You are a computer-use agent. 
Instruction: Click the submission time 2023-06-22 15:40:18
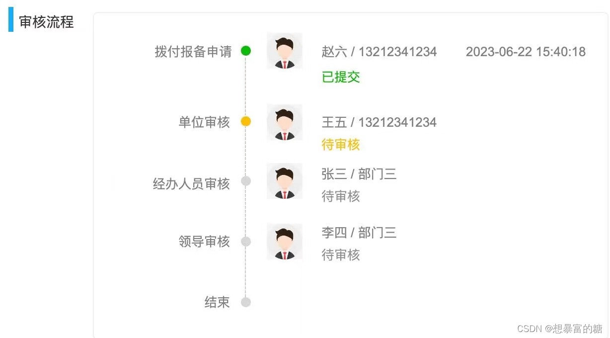pyautogui.click(x=526, y=52)
